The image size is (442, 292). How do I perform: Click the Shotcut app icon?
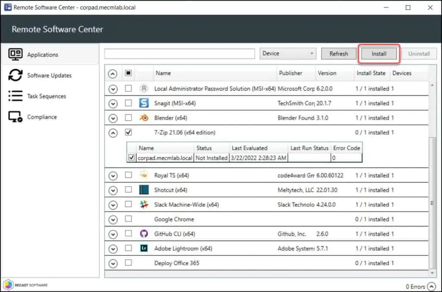coord(144,190)
